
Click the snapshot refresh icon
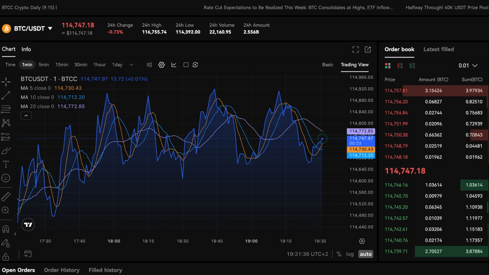click(195, 65)
